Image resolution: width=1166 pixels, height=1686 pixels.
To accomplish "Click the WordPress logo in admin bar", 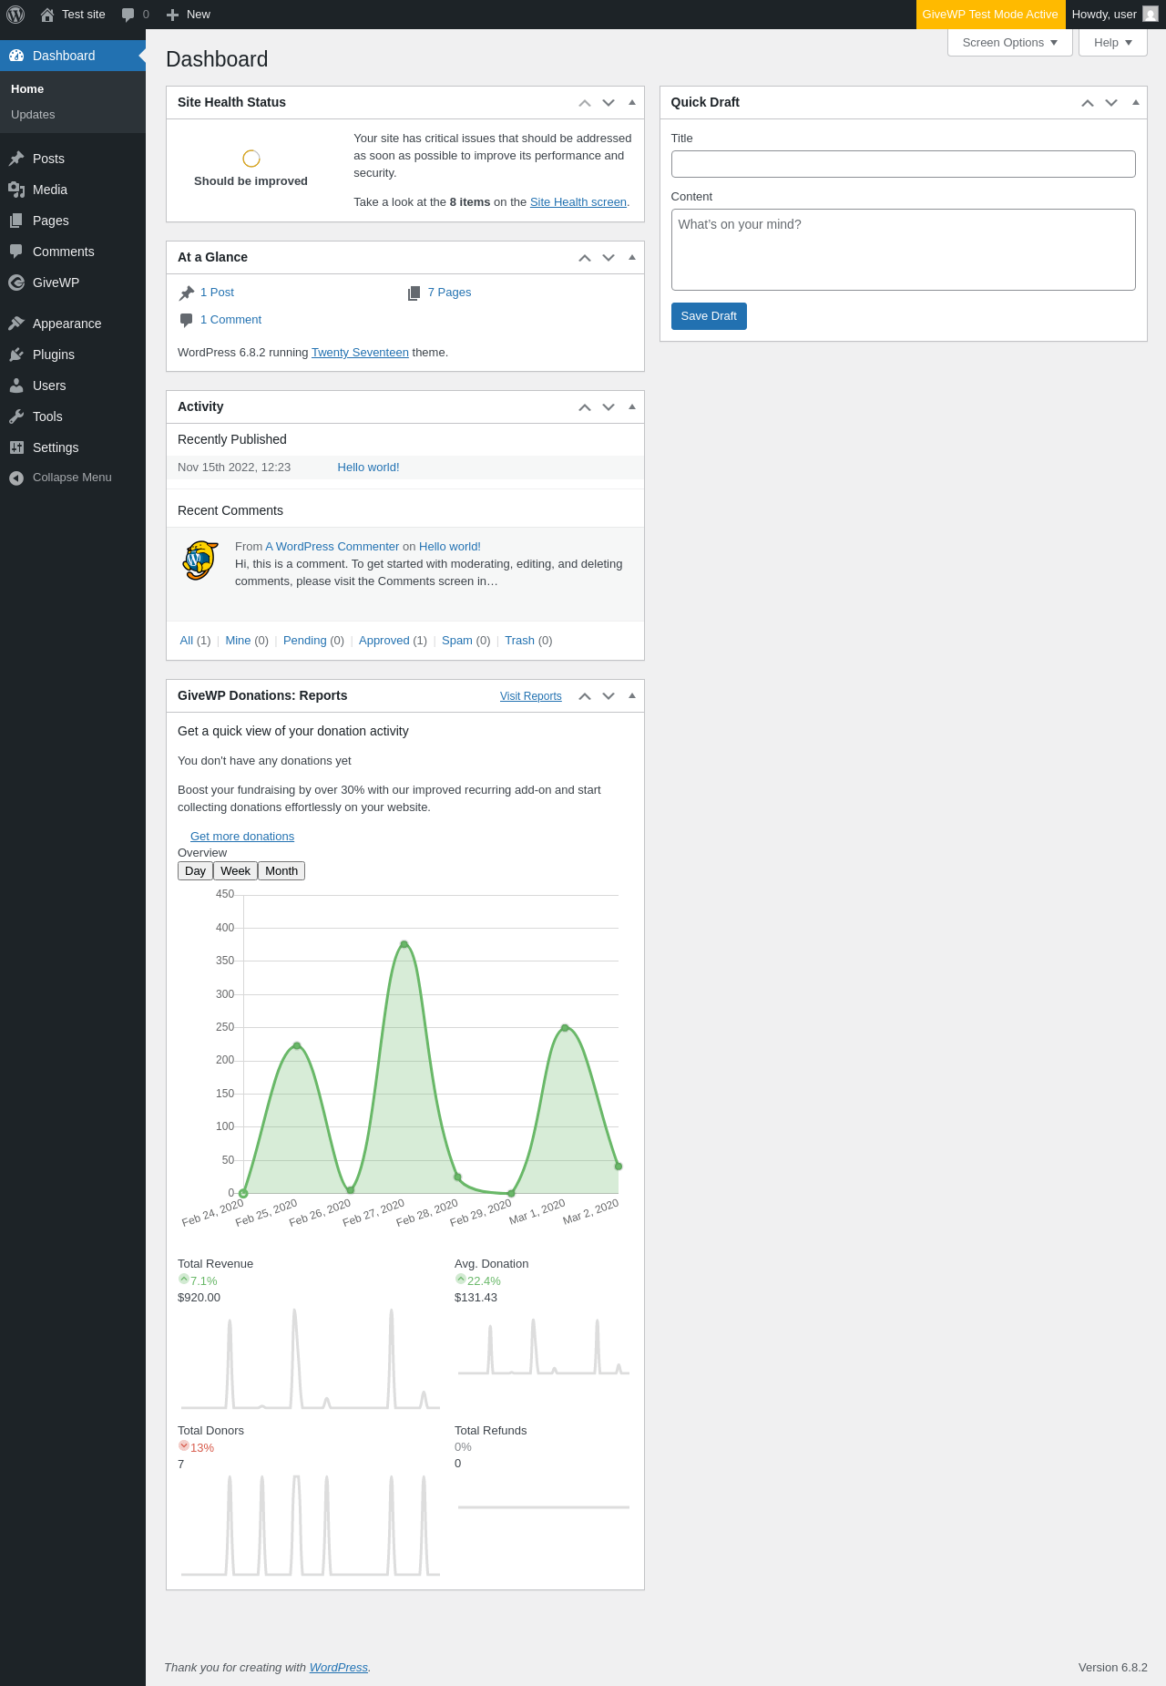I will tap(15, 15).
